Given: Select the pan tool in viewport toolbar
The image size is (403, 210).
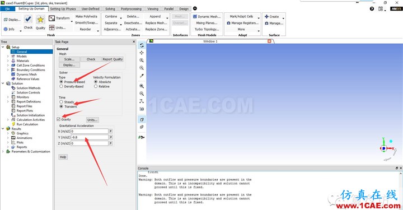Looking at the screenshot, I should coord(142,53).
